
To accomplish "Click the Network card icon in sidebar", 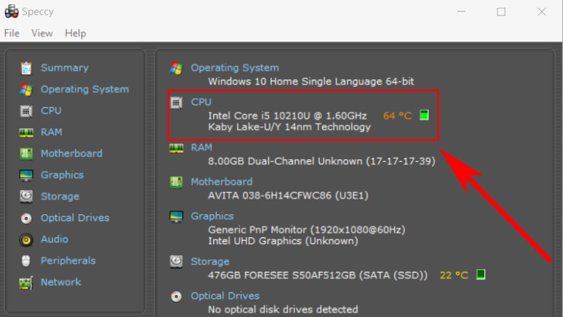I will coord(26,283).
